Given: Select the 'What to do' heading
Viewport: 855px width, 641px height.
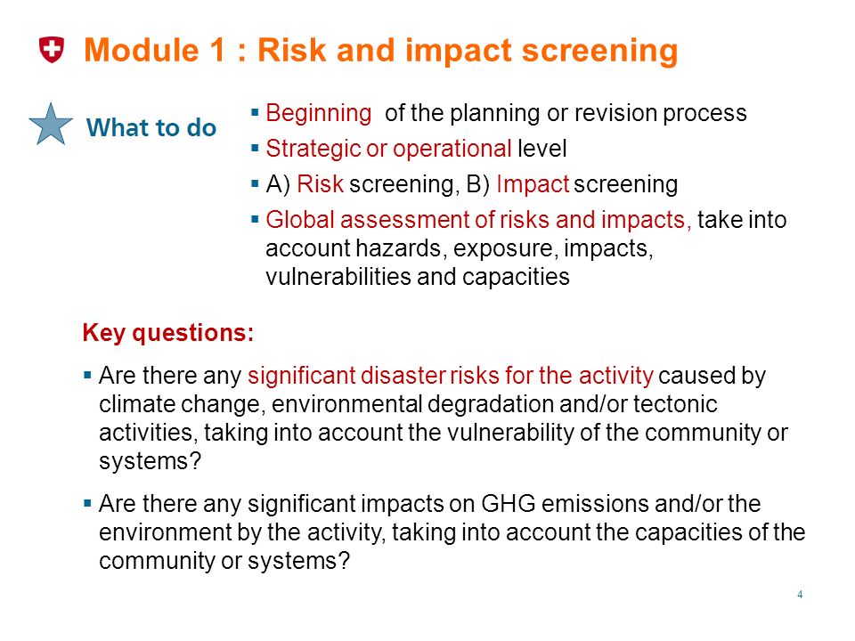Looking at the screenshot, I should [151, 127].
